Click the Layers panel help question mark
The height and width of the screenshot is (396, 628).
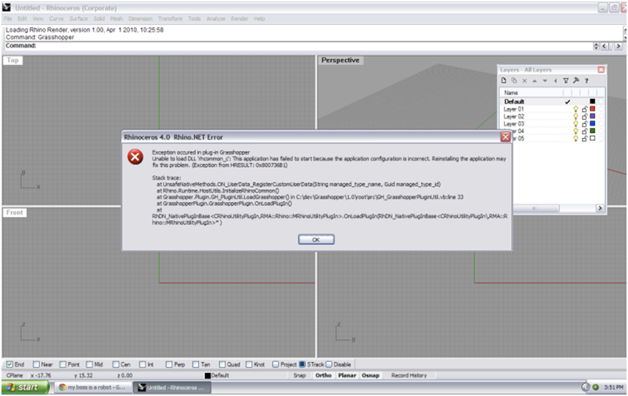[x=586, y=81]
